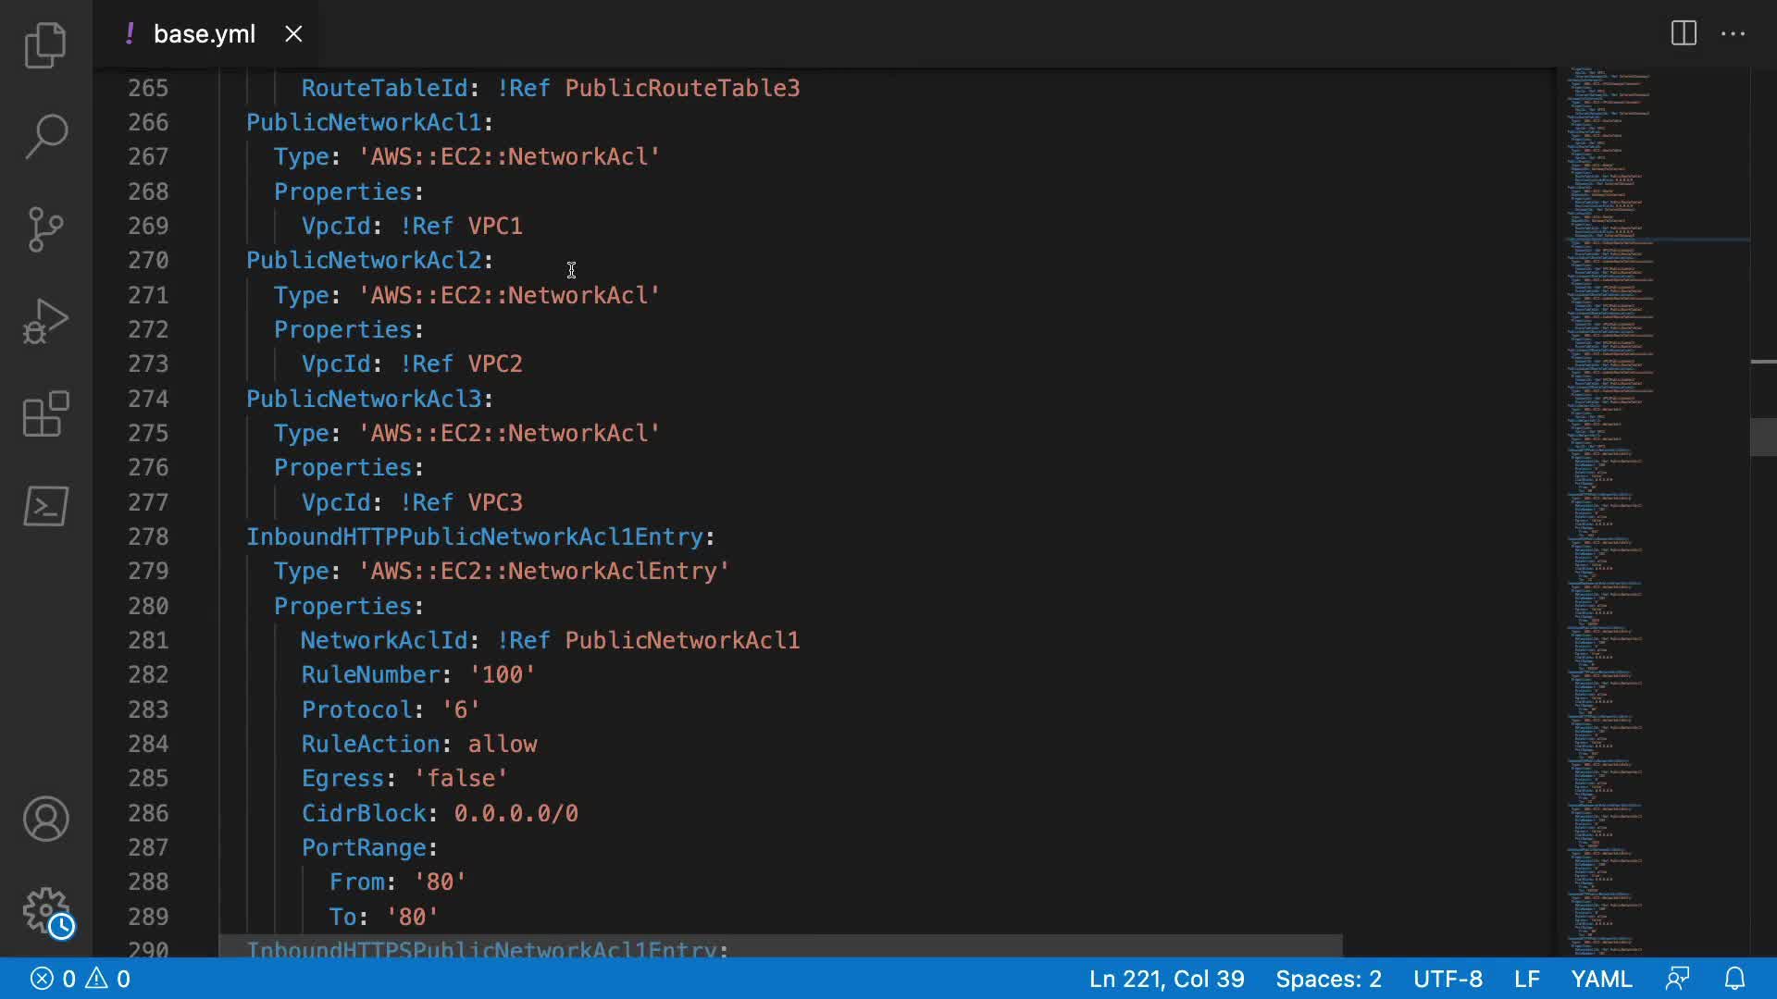Open the Explorer view in activity bar

click(45, 45)
